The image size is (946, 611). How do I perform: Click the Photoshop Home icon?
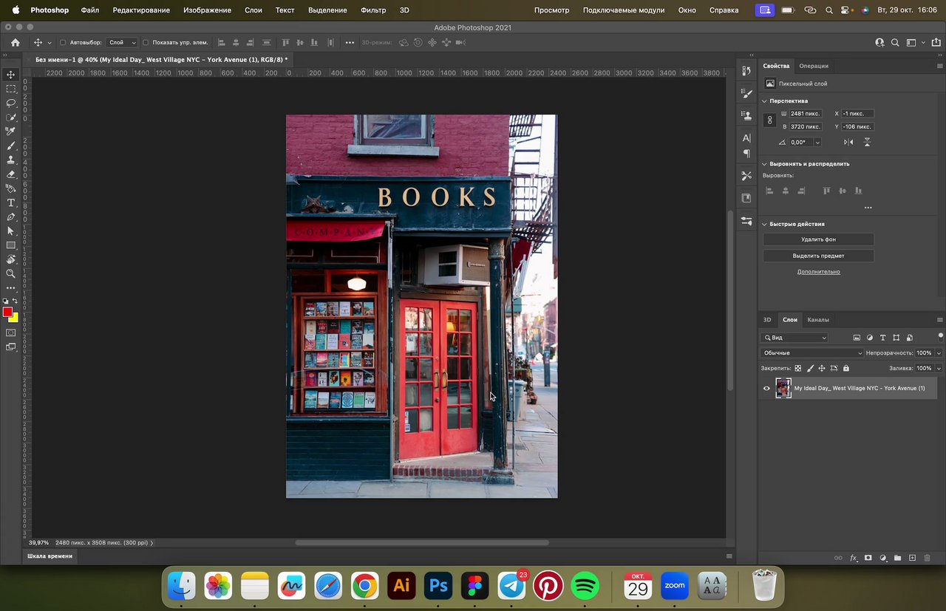pyautogui.click(x=15, y=43)
